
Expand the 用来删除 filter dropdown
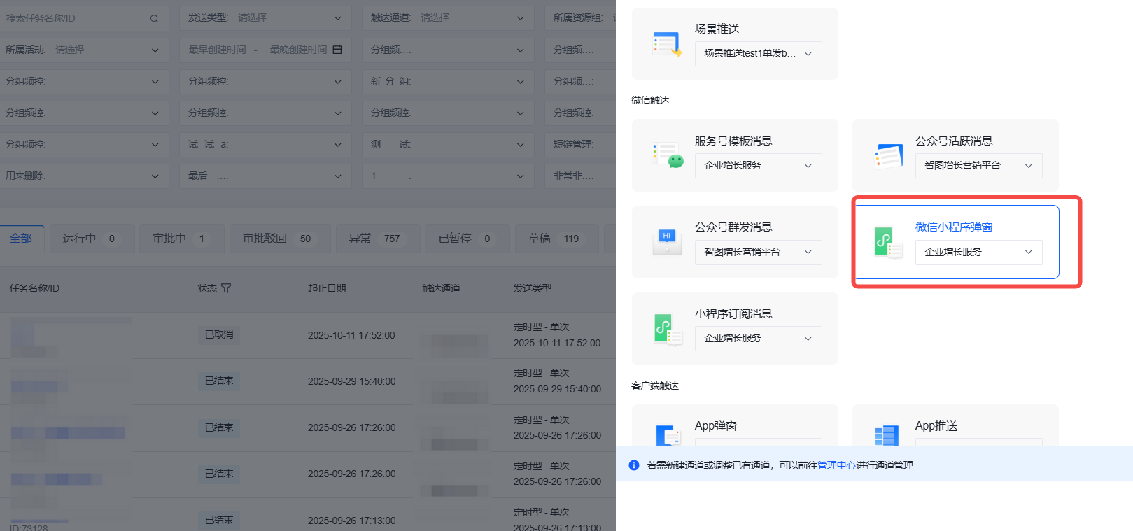click(84, 176)
